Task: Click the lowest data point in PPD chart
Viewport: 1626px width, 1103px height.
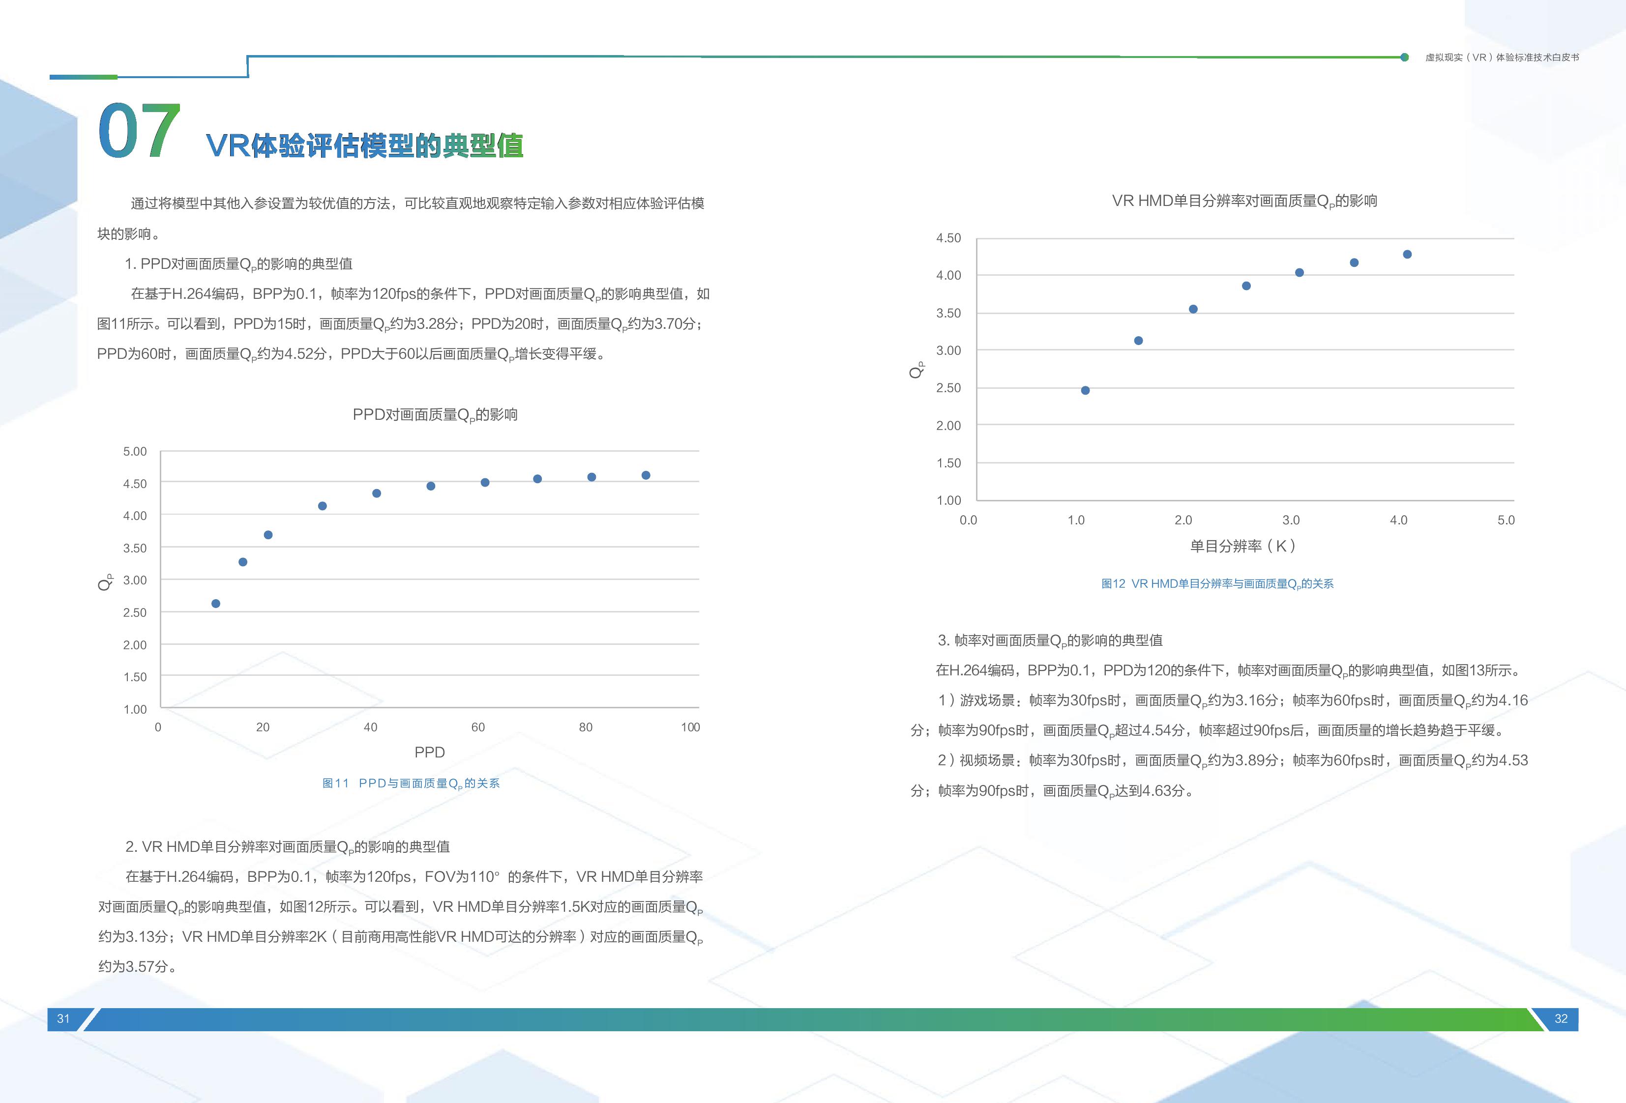Action: point(215,604)
